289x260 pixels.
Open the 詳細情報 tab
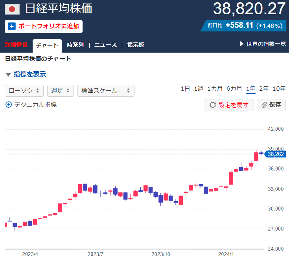pos(17,45)
